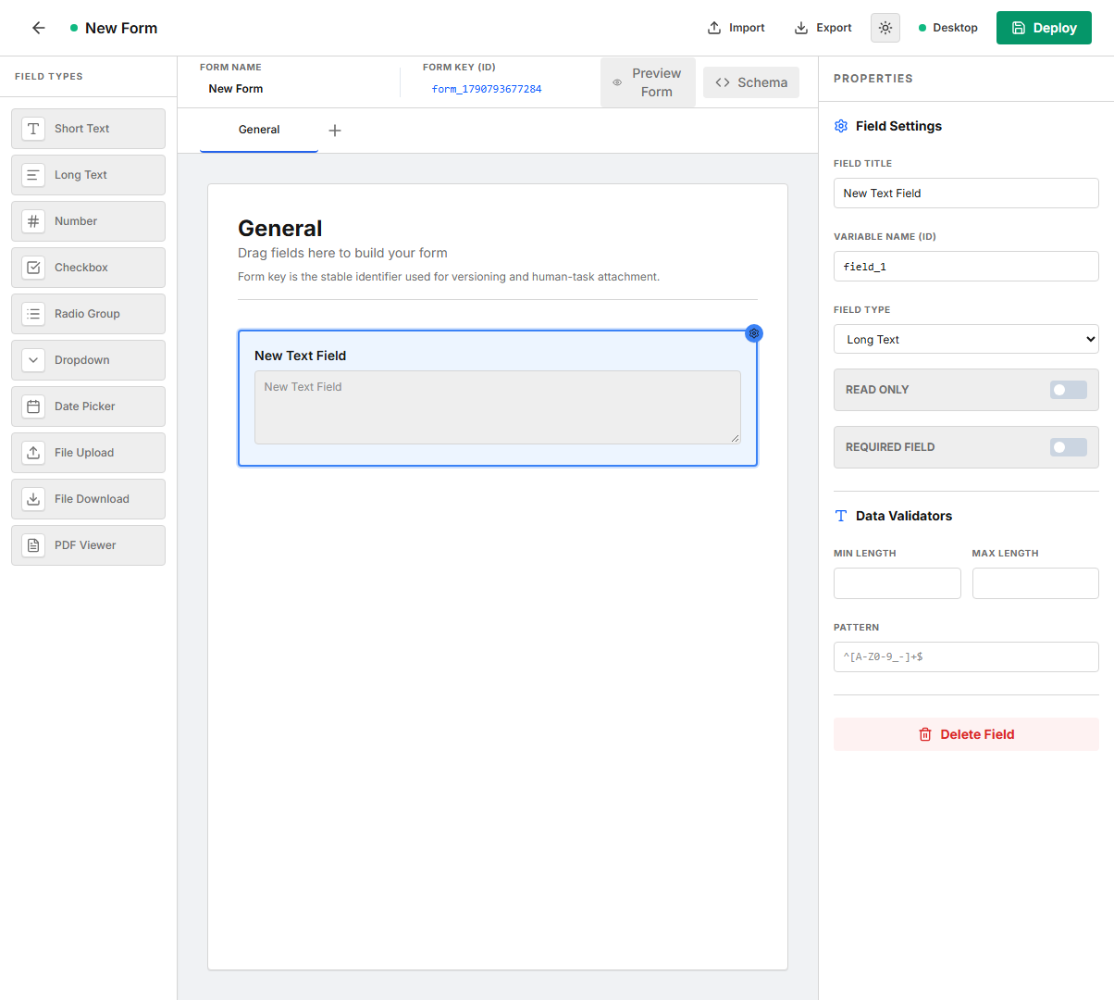Viewport: 1114px width, 1000px height.
Task: View the form Schema
Action: click(751, 82)
